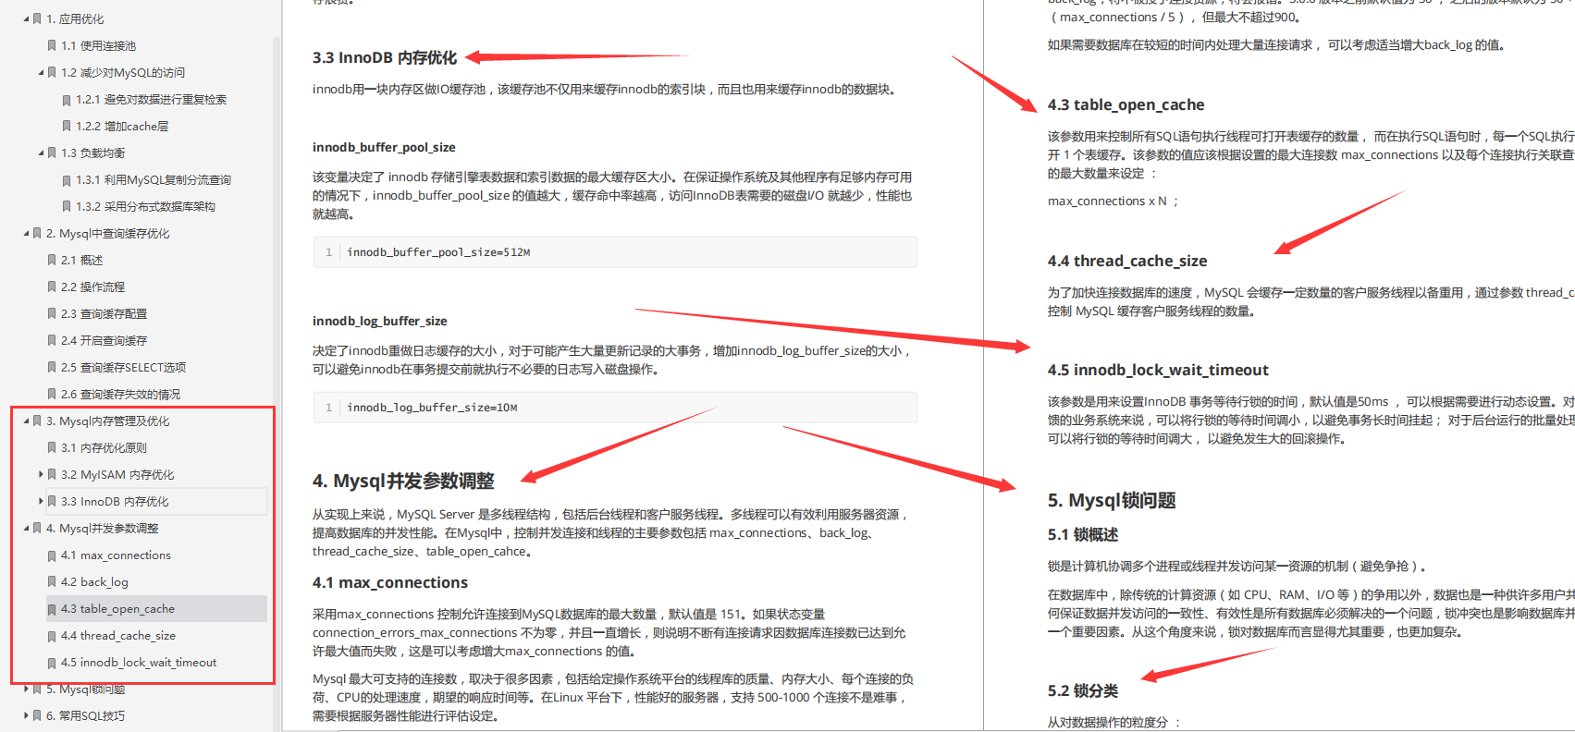Collapse the '1. 应用优化' outline section

26,18
